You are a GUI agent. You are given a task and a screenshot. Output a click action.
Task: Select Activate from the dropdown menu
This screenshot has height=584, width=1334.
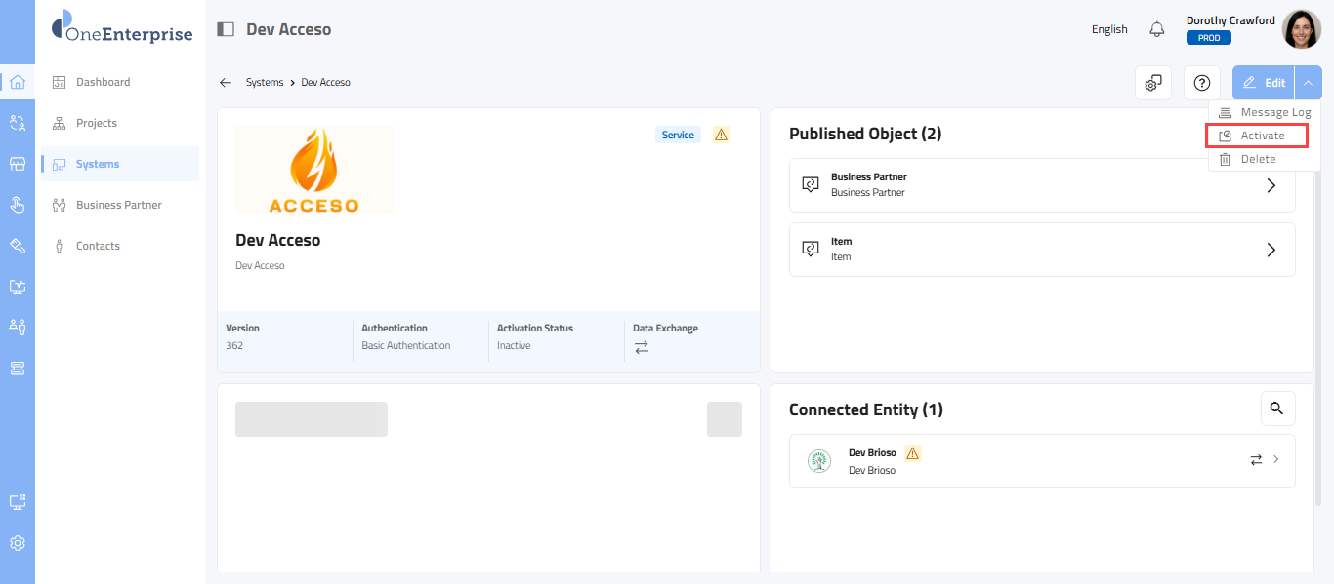pos(1262,136)
